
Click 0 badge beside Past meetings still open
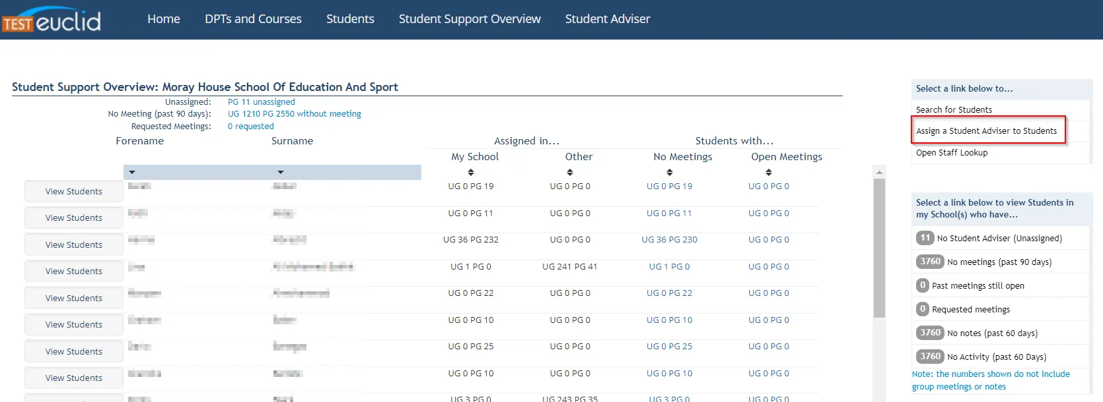pos(923,285)
